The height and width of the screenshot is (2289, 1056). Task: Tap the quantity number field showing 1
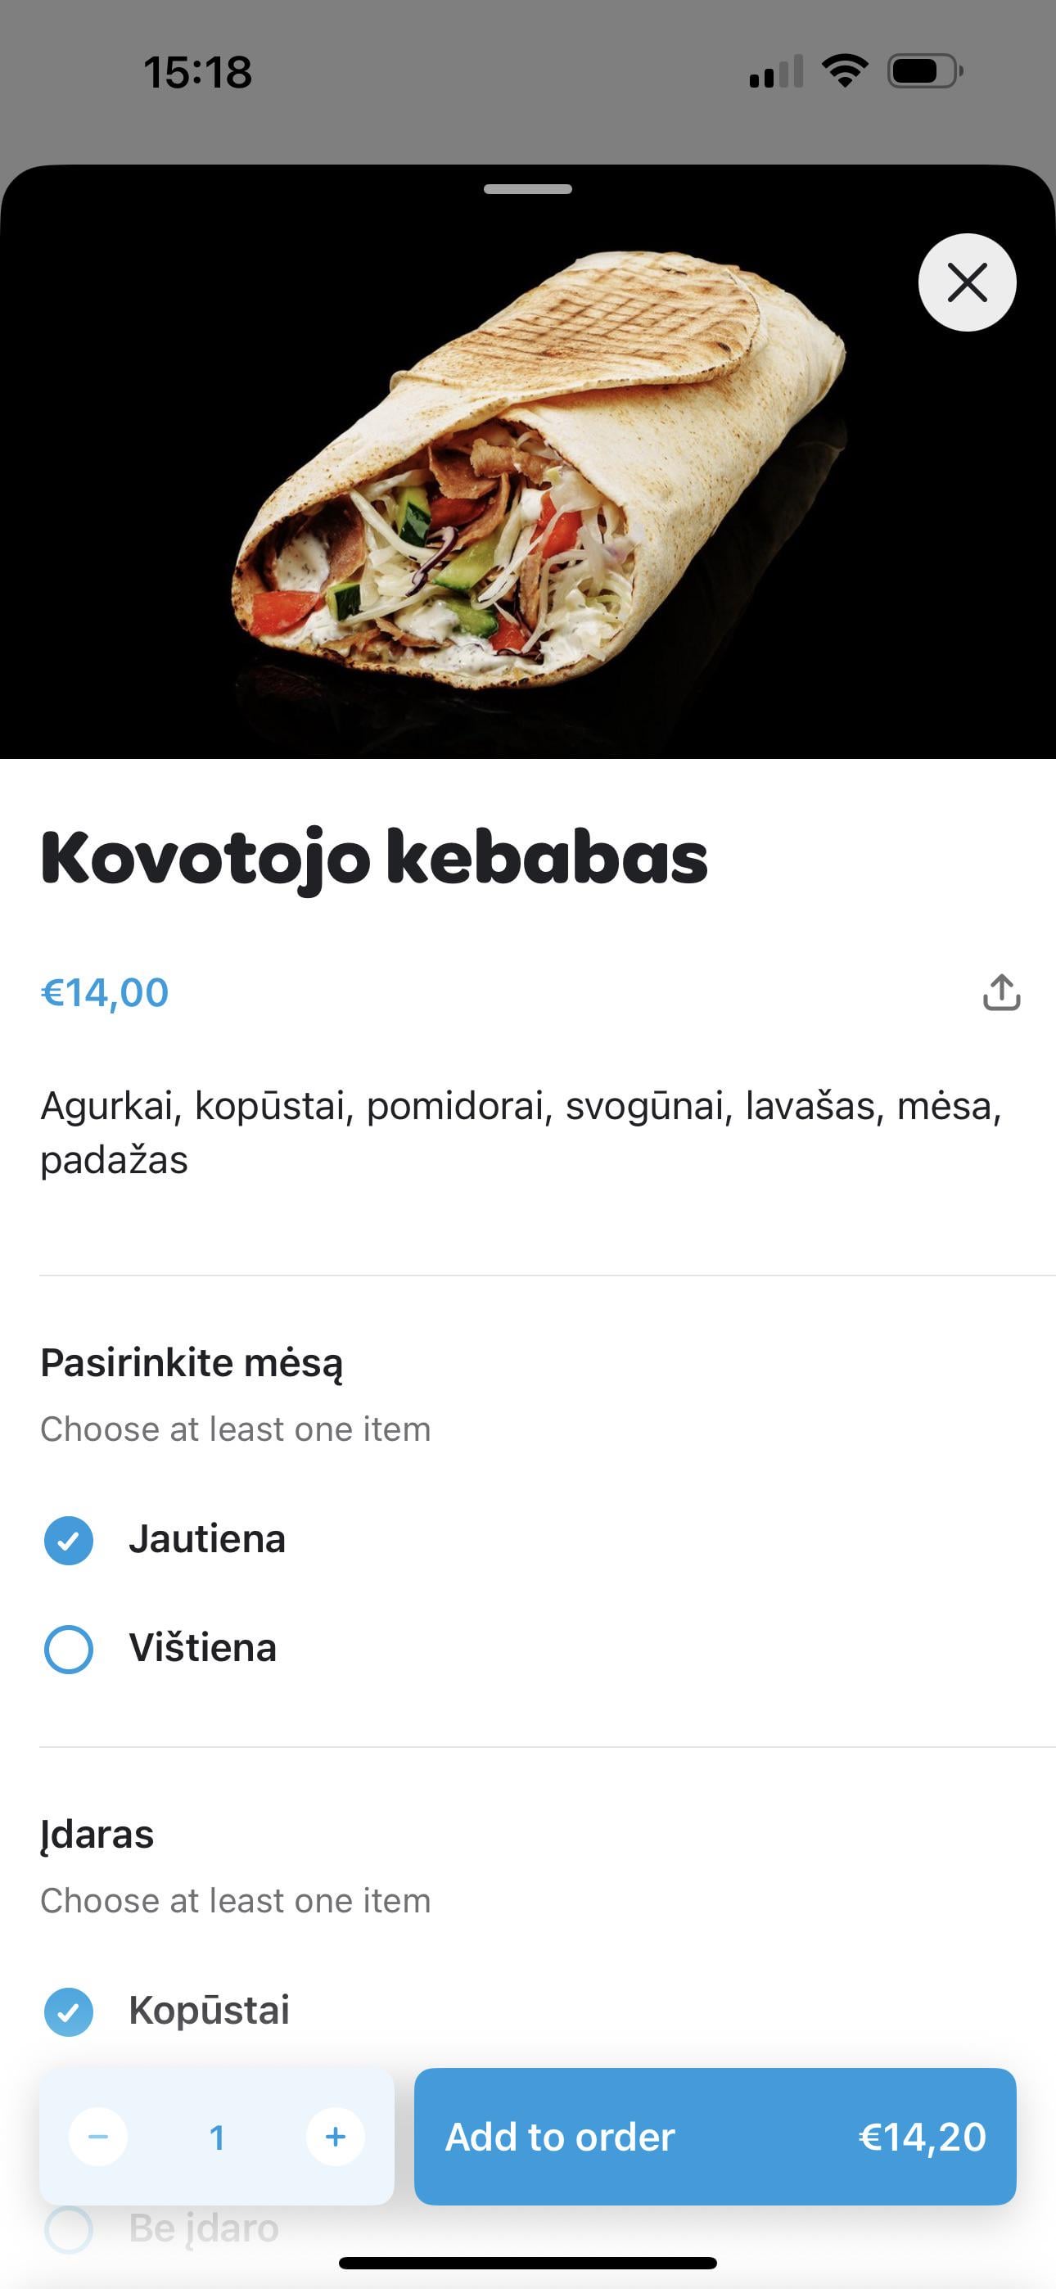pyautogui.click(x=217, y=2137)
